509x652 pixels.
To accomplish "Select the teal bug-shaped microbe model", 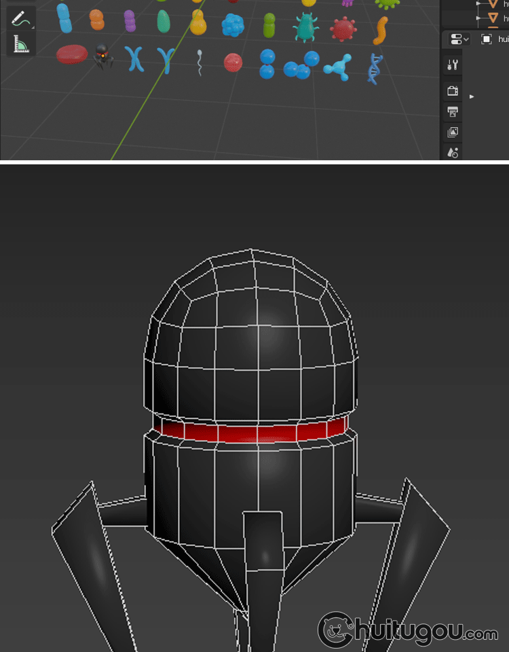I will [305, 26].
